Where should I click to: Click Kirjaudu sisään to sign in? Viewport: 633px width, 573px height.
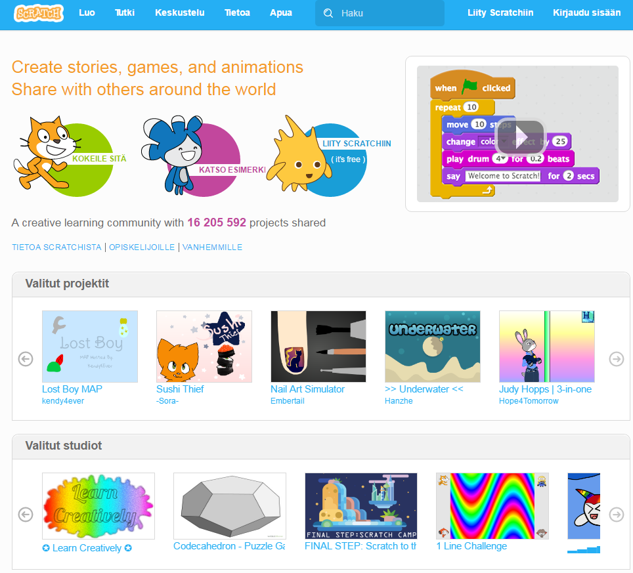[586, 13]
